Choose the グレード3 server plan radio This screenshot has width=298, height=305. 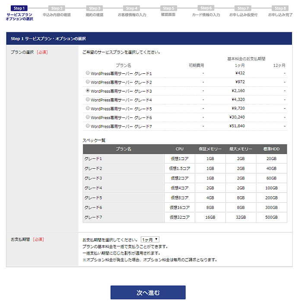click(x=88, y=91)
